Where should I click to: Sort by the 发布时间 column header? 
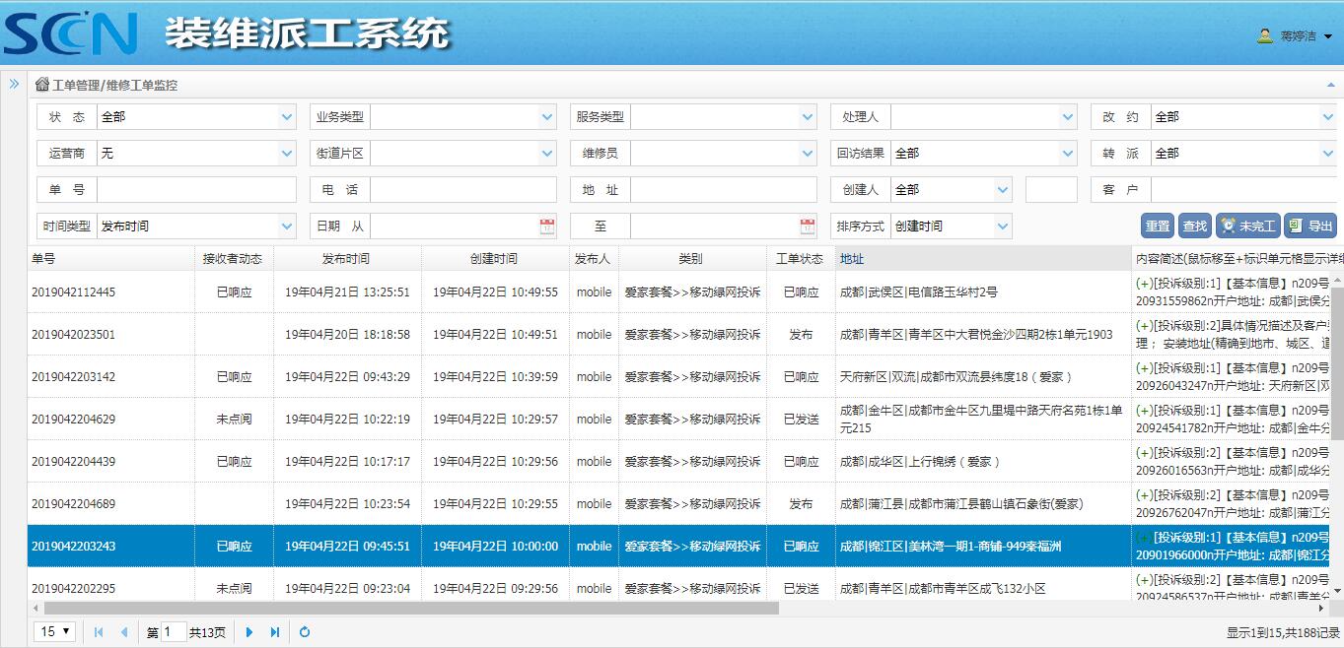(x=346, y=259)
